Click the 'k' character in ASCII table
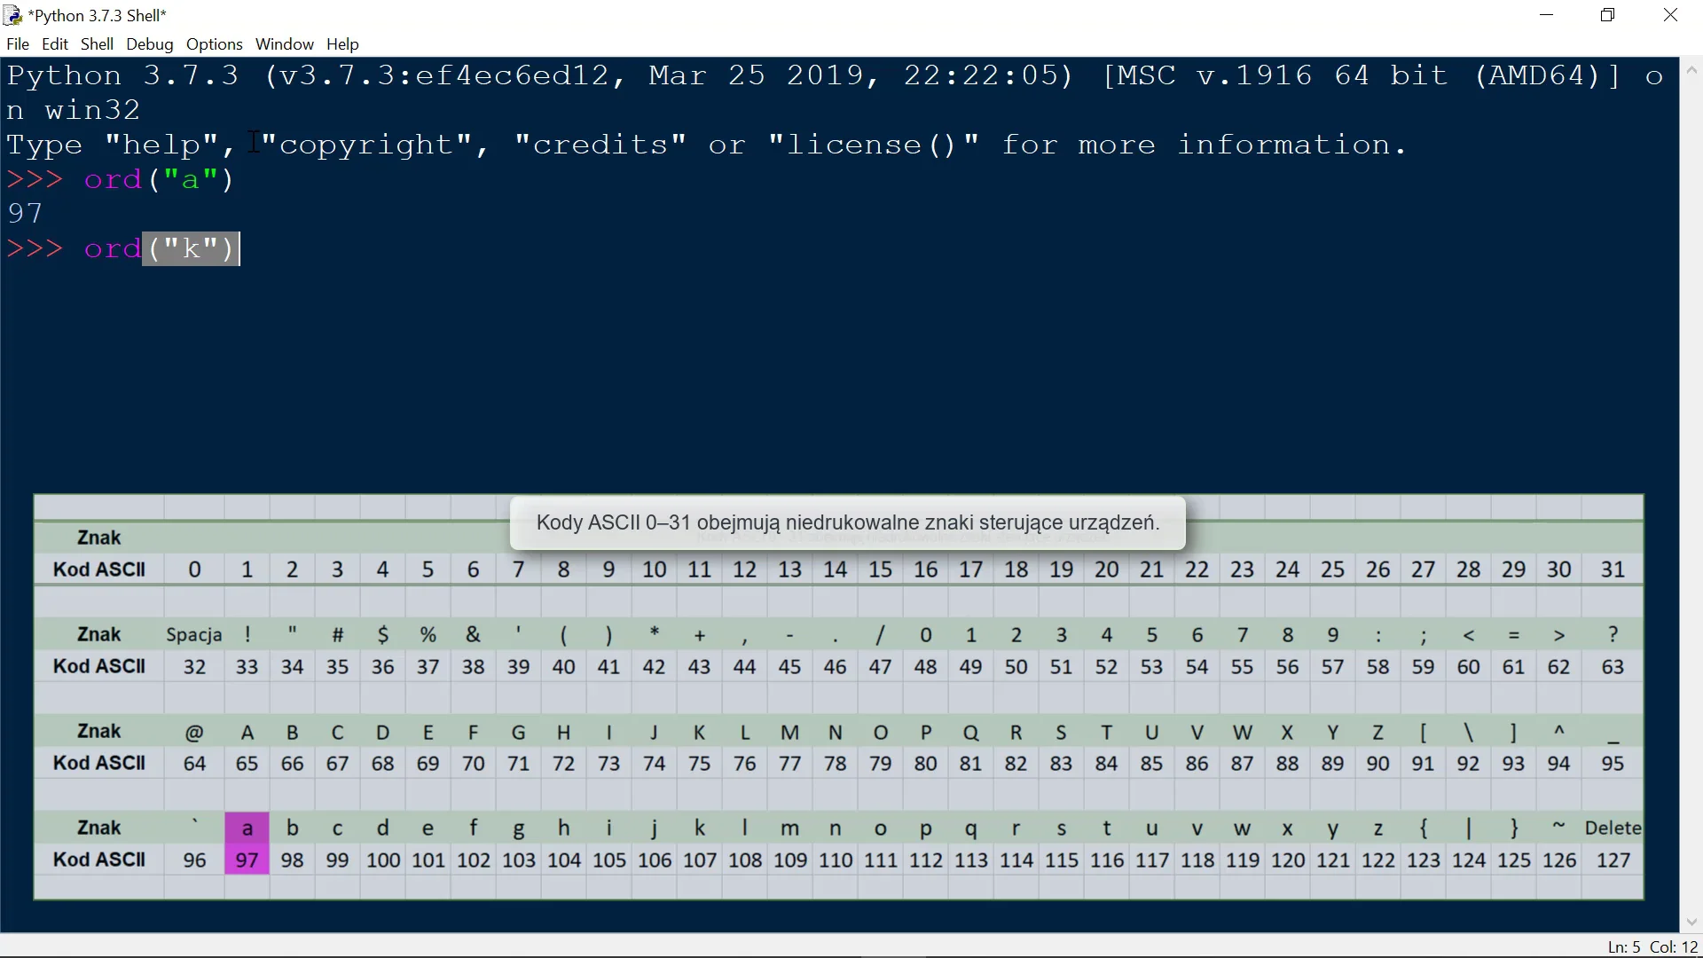This screenshot has height=958, width=1703. coord(700,828)
